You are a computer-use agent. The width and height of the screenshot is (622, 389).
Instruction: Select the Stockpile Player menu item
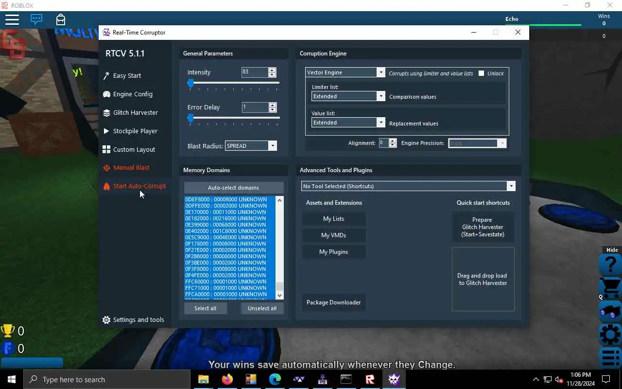click(x=135, y=131)
